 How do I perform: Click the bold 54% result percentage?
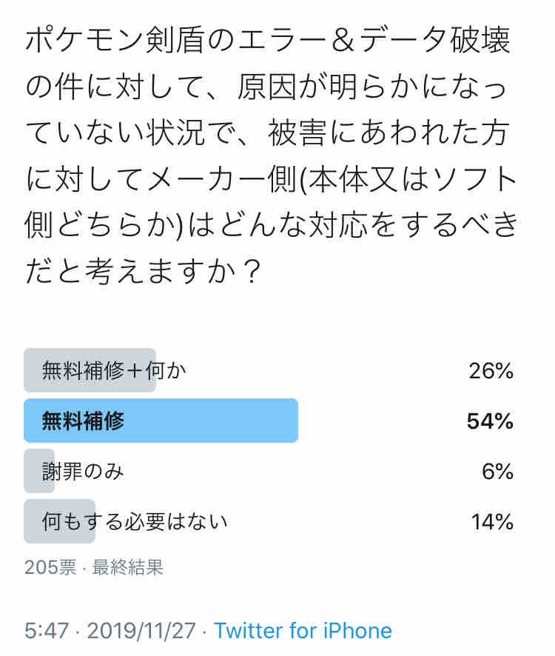(490, 421)
